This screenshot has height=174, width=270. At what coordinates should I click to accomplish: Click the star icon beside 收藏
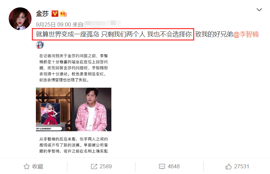click(26, 166)
